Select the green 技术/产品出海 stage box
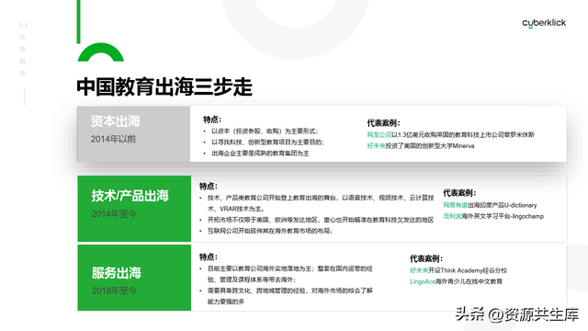This screenshot has width=588, height=331. click(x=134, y=209)
